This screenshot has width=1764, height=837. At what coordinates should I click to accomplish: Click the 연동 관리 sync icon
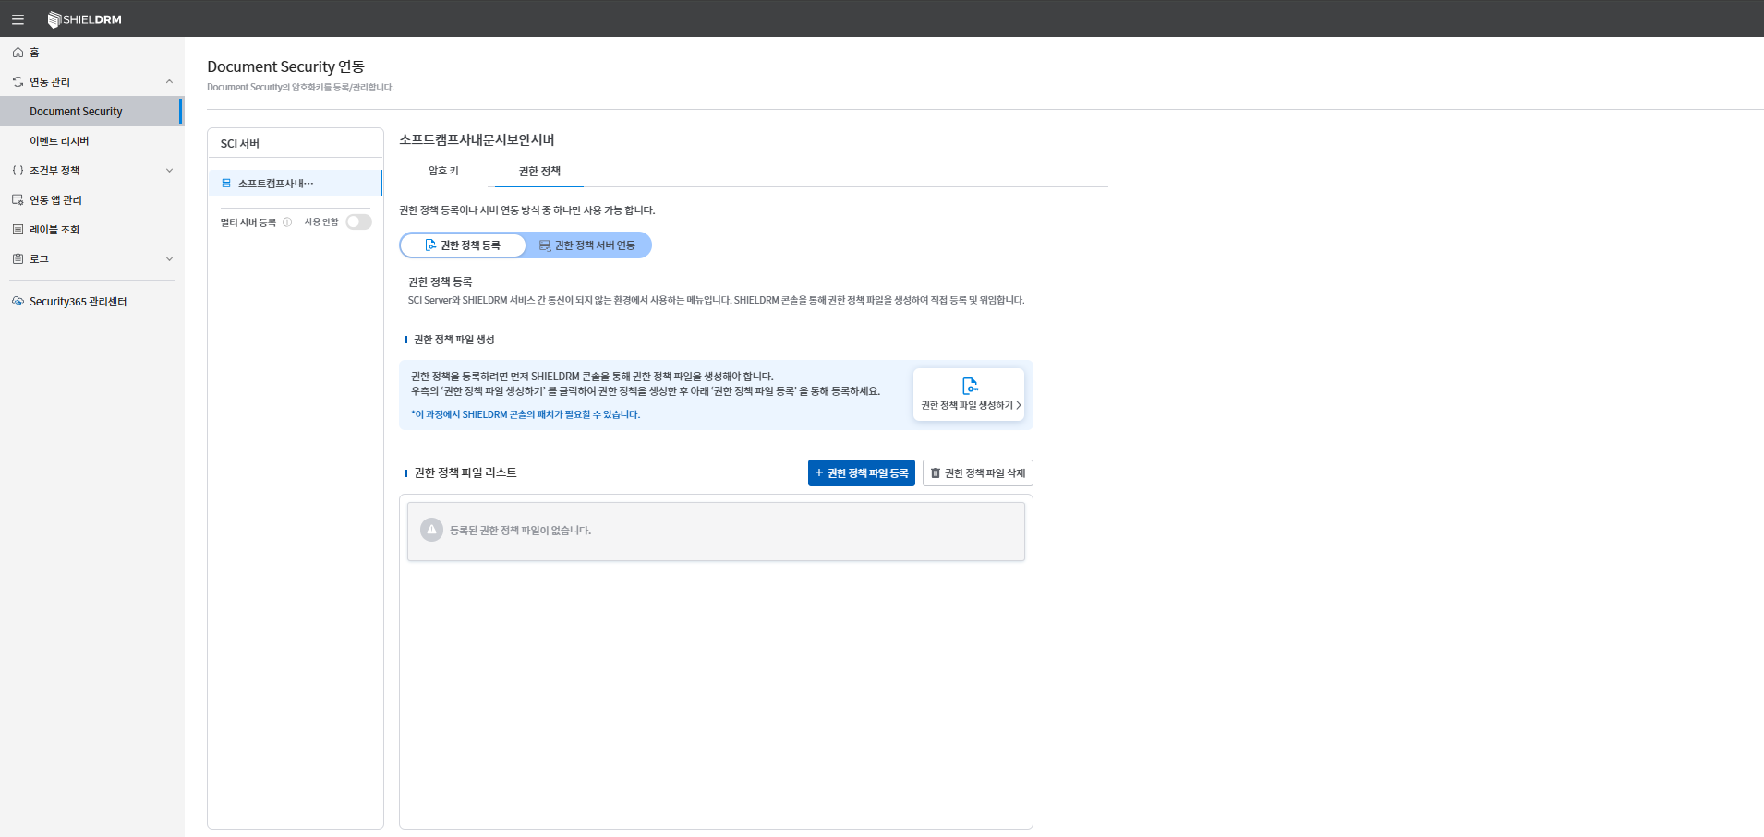(x=18, y=82)
